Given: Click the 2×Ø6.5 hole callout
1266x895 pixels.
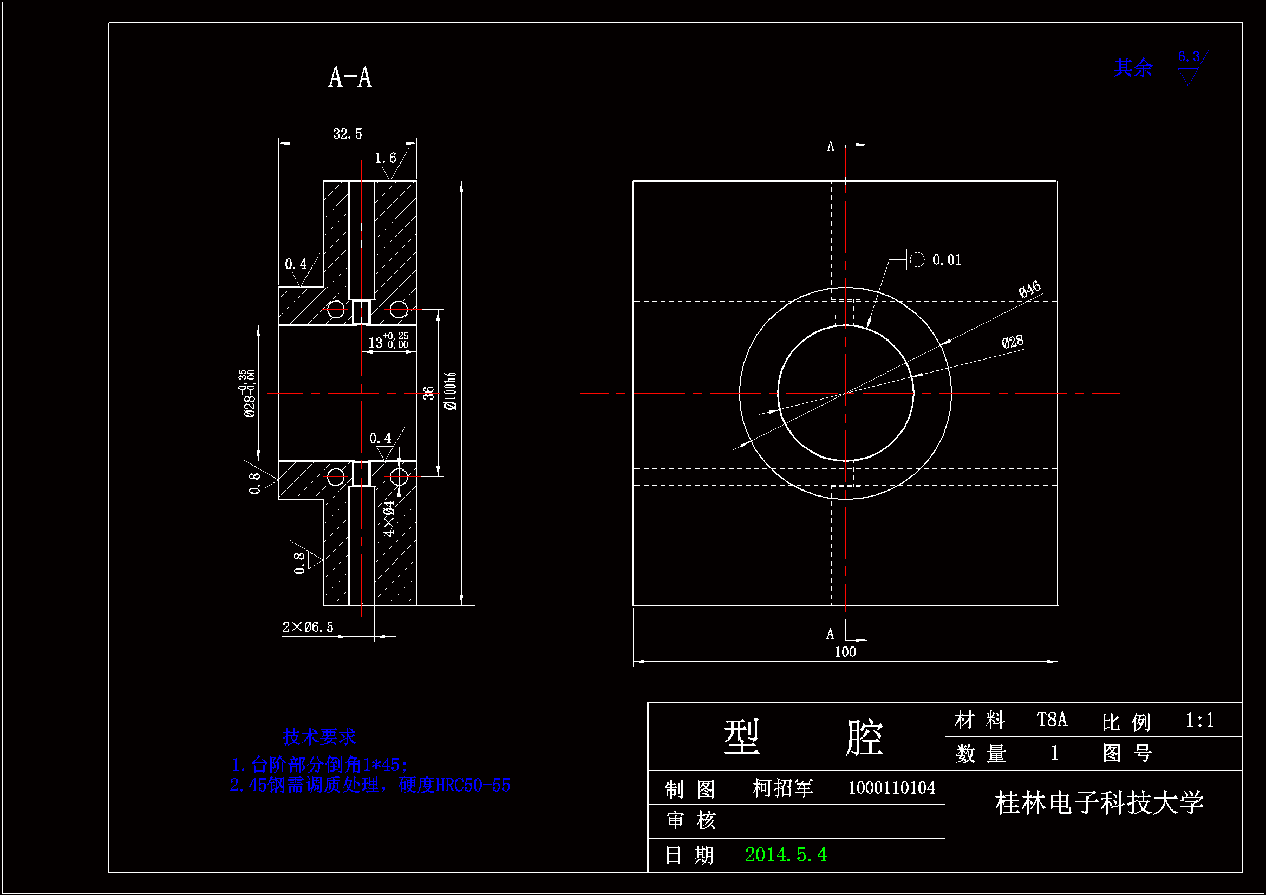Looking at the screenshot, I should pyautogui.click(x=308, y=627).
